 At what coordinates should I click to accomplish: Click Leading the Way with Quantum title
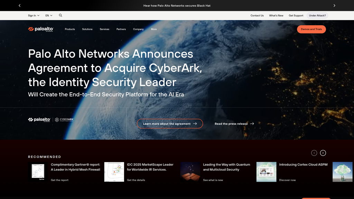click(x=226, y=167)
